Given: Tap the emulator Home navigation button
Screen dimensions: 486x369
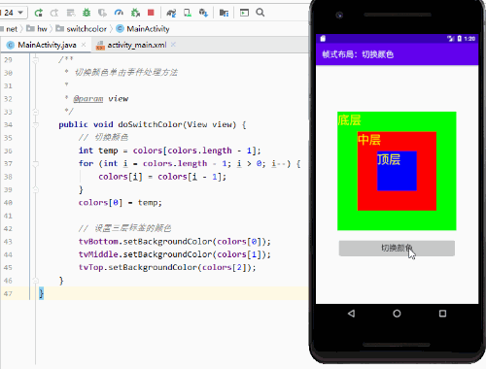Looking at the screenshot, I should pos(397,314).
